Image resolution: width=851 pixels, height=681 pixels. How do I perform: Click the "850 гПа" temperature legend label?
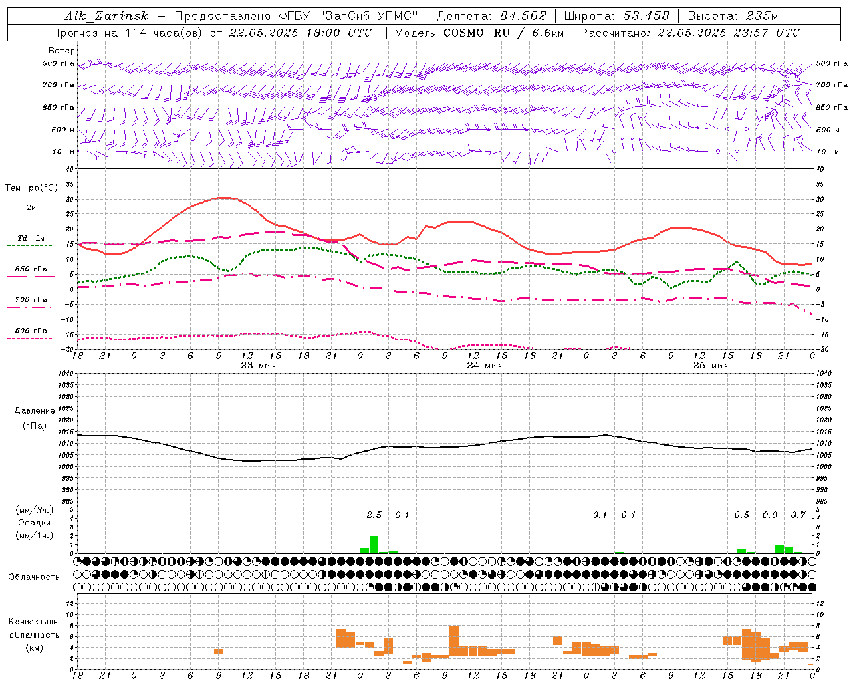pyautogui.click(x=31, y=269)
